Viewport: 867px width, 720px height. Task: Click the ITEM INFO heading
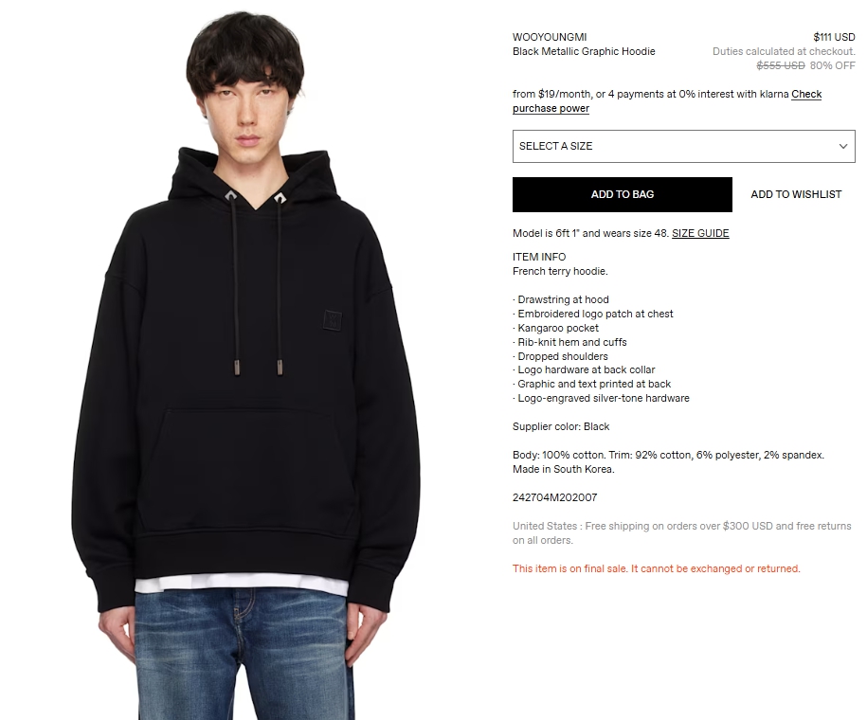tap(539, 257)
